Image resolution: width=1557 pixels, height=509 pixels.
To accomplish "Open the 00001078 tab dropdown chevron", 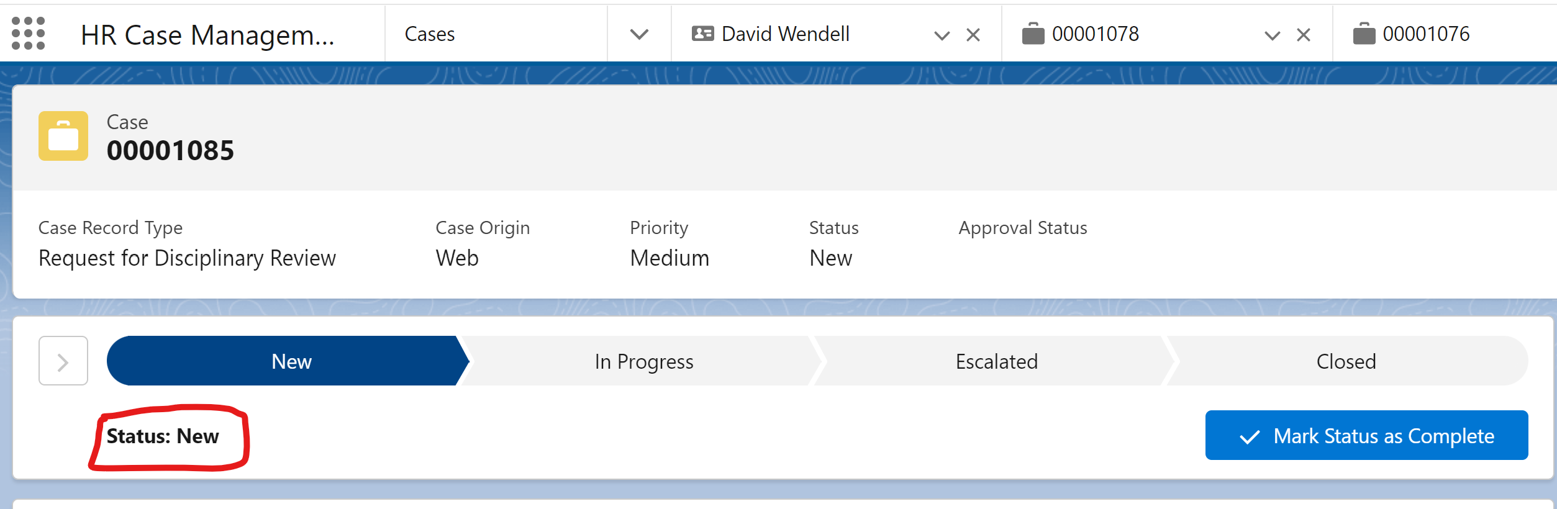I will tap(1273, 35).
